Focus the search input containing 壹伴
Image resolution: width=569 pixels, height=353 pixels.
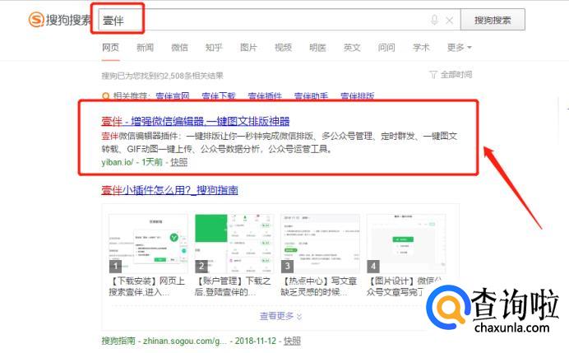tap(280, 20)
